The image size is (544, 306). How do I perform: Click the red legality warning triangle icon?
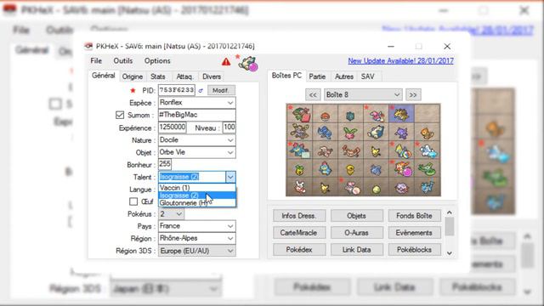[x=226, y=62]
